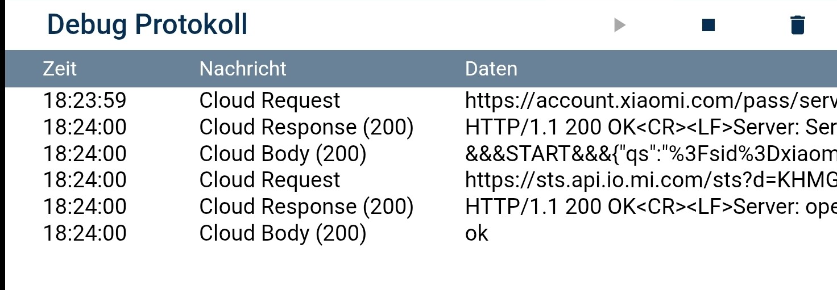Click the Nachricht column header

pyautogui.click(x=243, y=69)
